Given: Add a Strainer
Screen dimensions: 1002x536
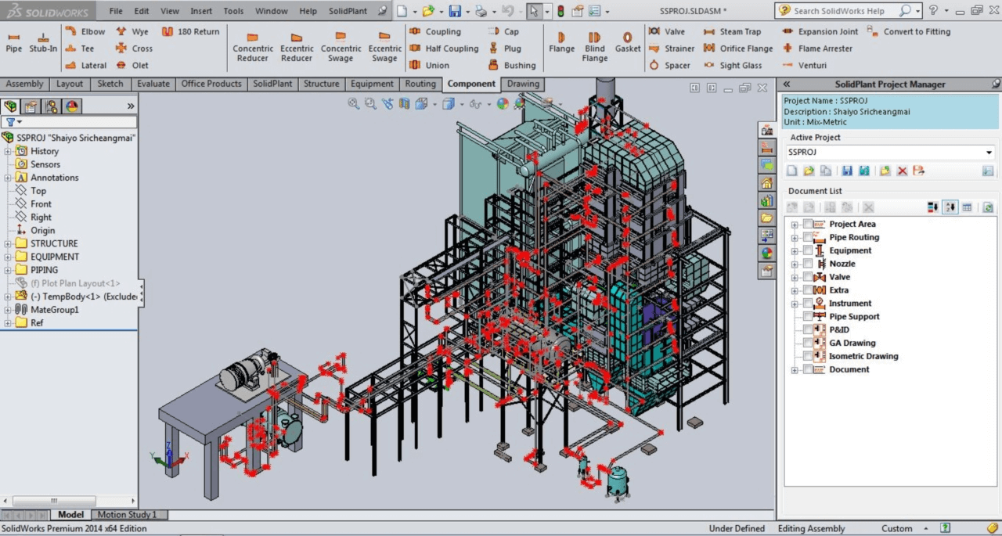Looking at the screenshot, I should pos(672,49).
